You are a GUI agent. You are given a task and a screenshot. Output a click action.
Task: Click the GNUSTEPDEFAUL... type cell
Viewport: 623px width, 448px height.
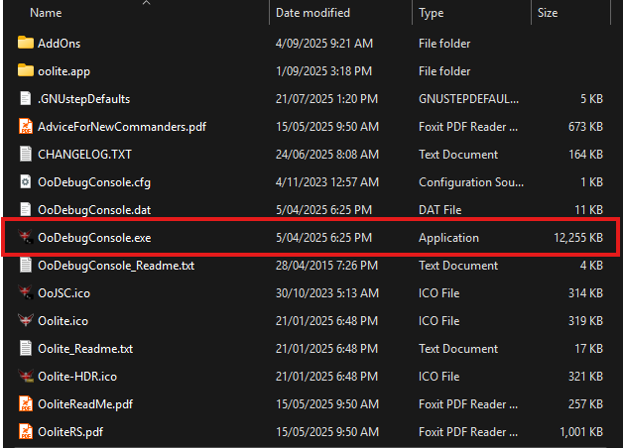[468, 99]
